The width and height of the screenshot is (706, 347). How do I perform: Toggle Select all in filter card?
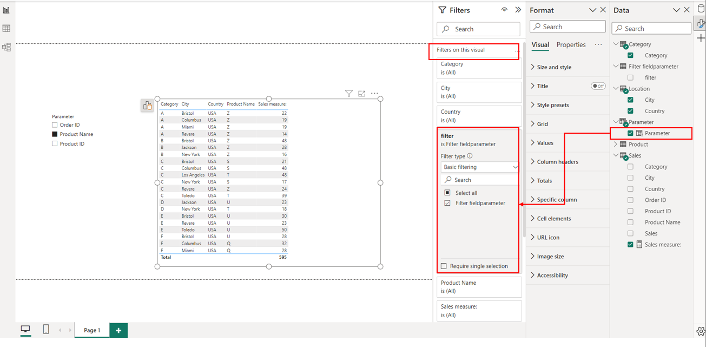(447, 193)
